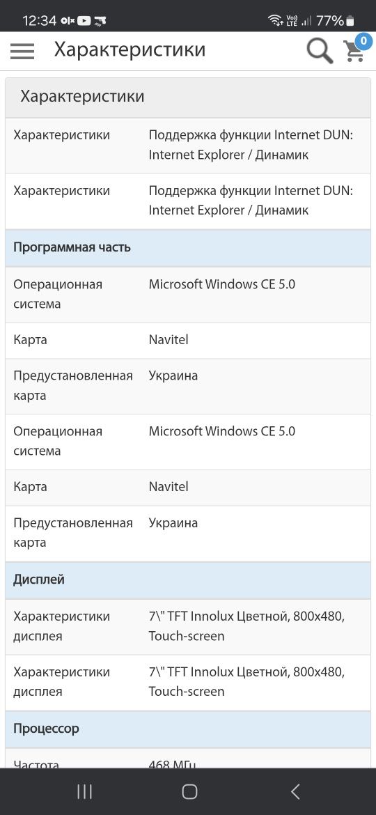Open the hamburger navigation menu
376x815 pixels.
[x=22, y=51]
